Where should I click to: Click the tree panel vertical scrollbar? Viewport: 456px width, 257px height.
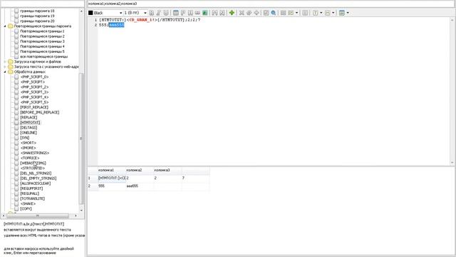point(81,138)
